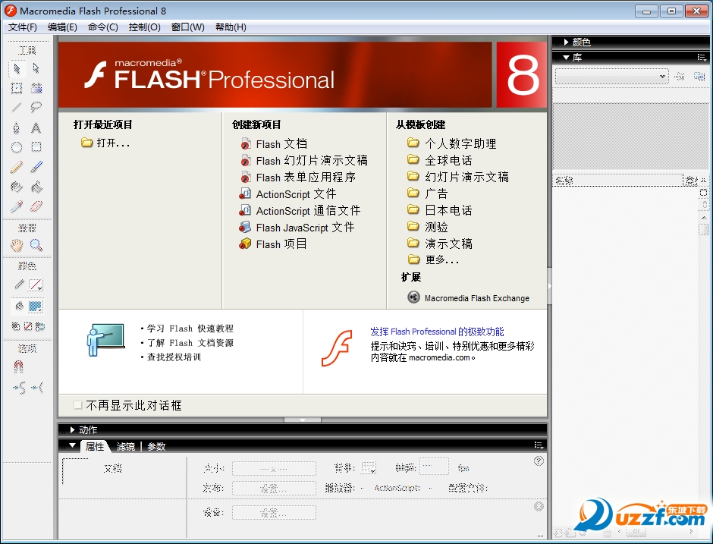Click the 学习 Flash 快速教程 link
The width and height of the screenshot is (713, 544).
[190, 329]
